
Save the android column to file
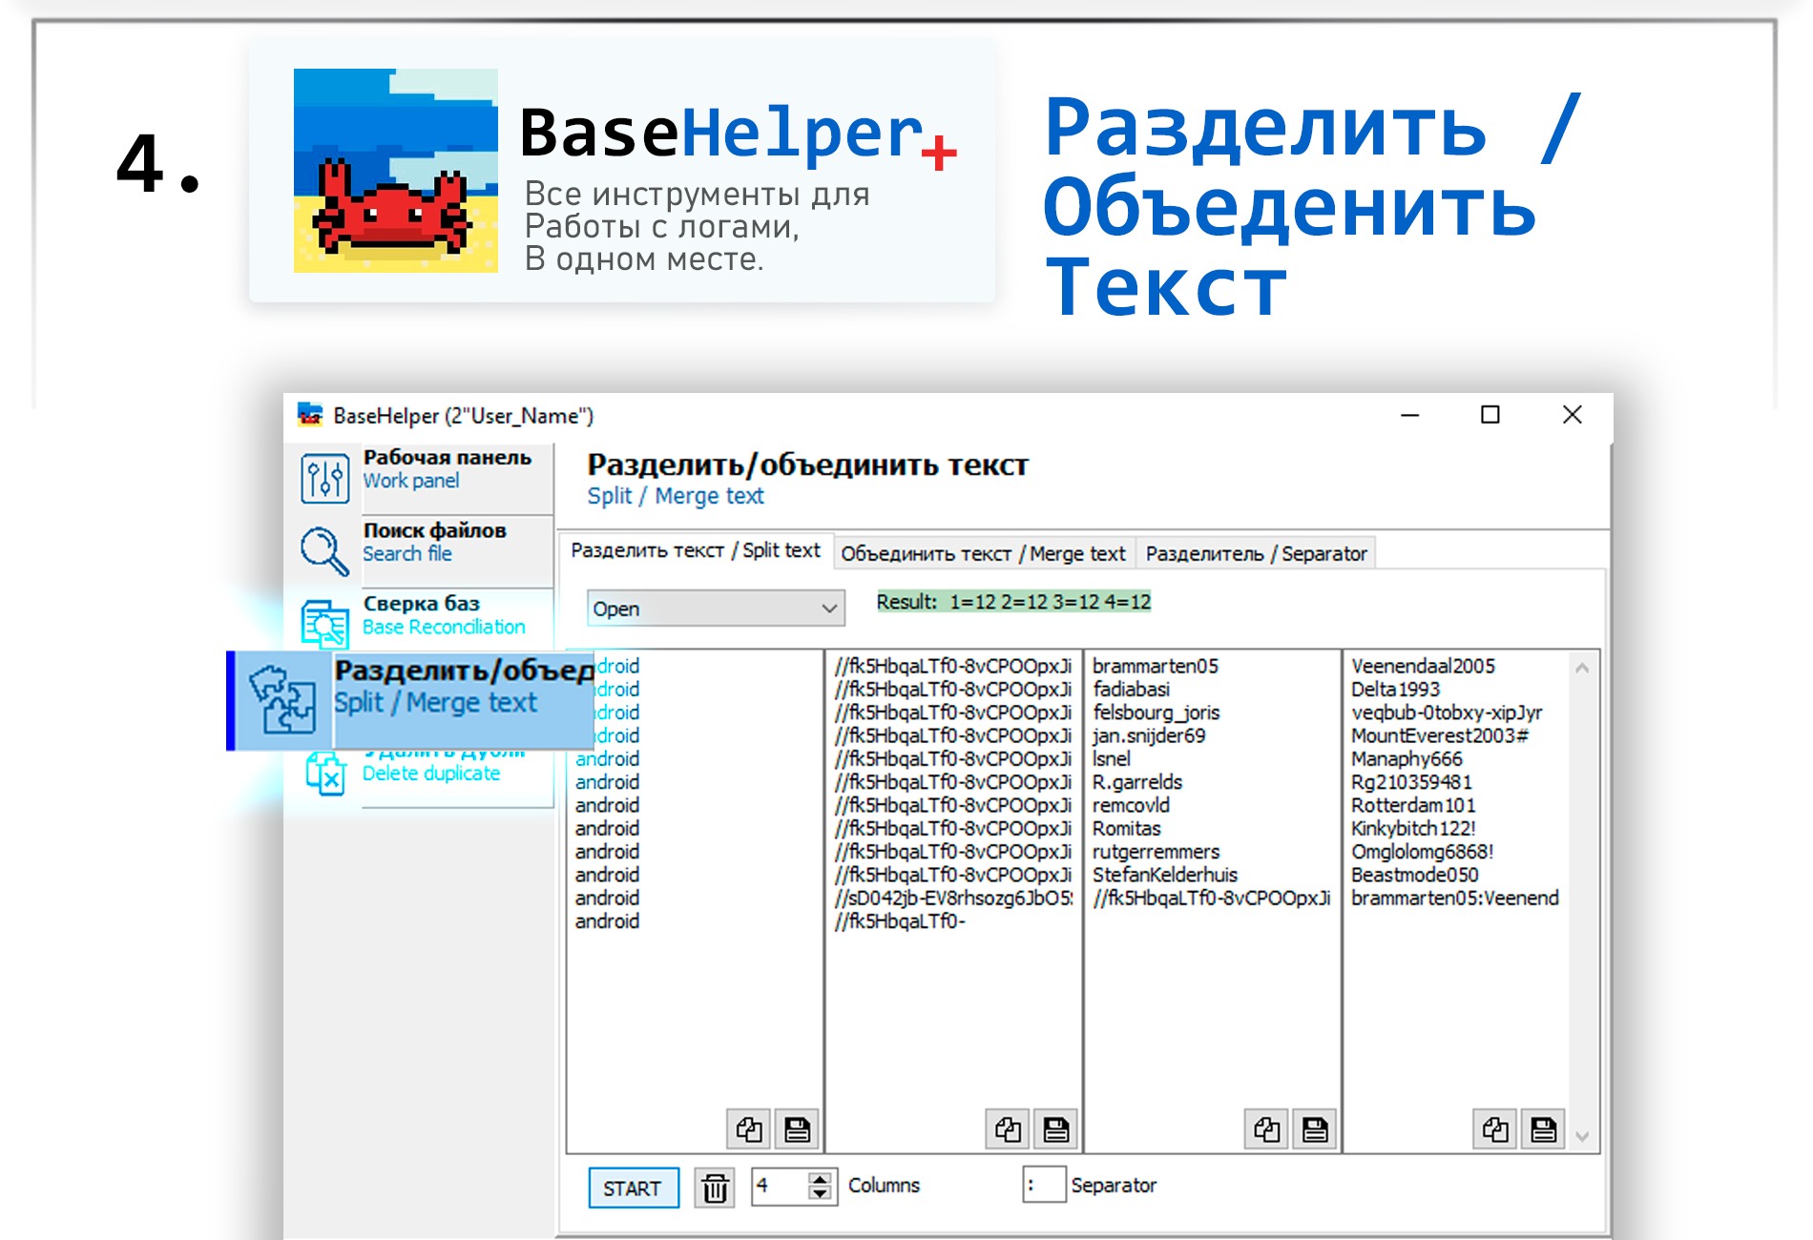tap(797, 1130)
